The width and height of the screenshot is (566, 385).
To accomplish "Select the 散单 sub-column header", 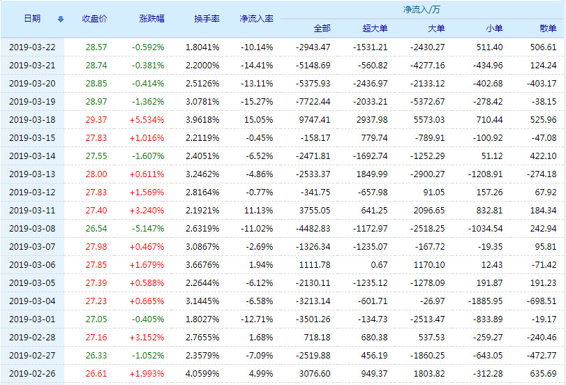I will tap(548, 29).
